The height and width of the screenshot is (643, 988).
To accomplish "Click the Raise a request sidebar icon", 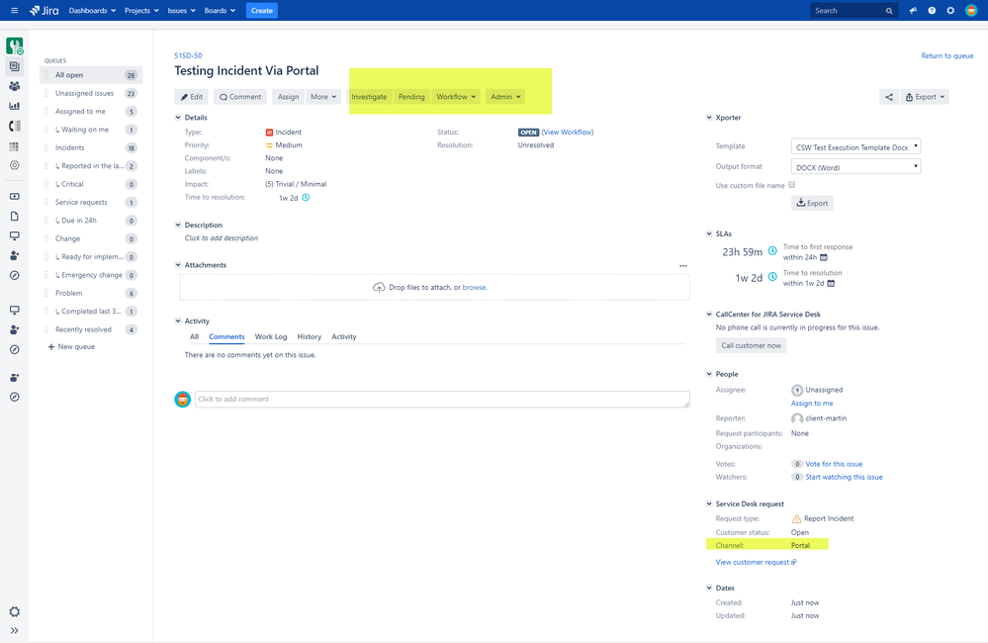I will pos(15,197).
